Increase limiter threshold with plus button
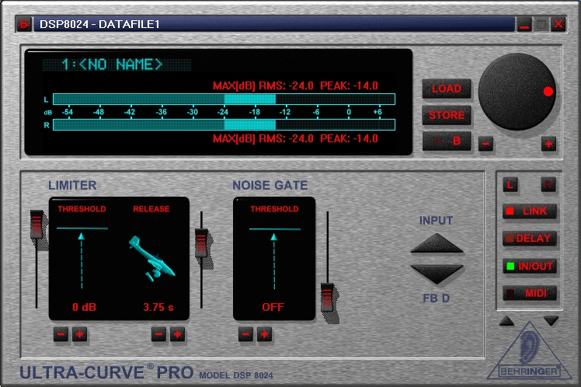The width and height of the screenshot is (581, 387). point(79,334)
